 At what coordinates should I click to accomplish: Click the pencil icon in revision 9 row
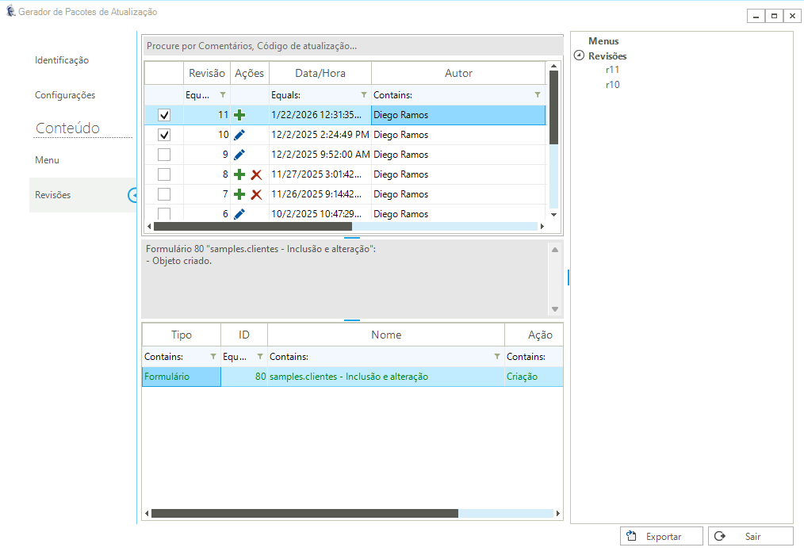pos(239,155)
